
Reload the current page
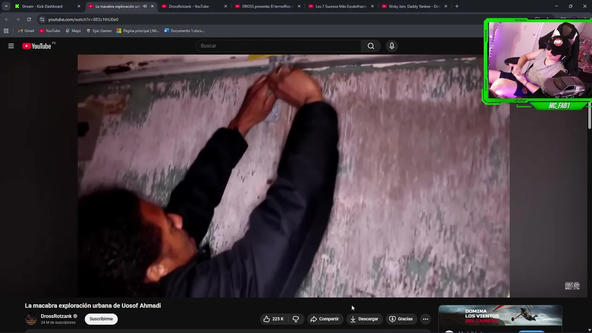(29, 19)
